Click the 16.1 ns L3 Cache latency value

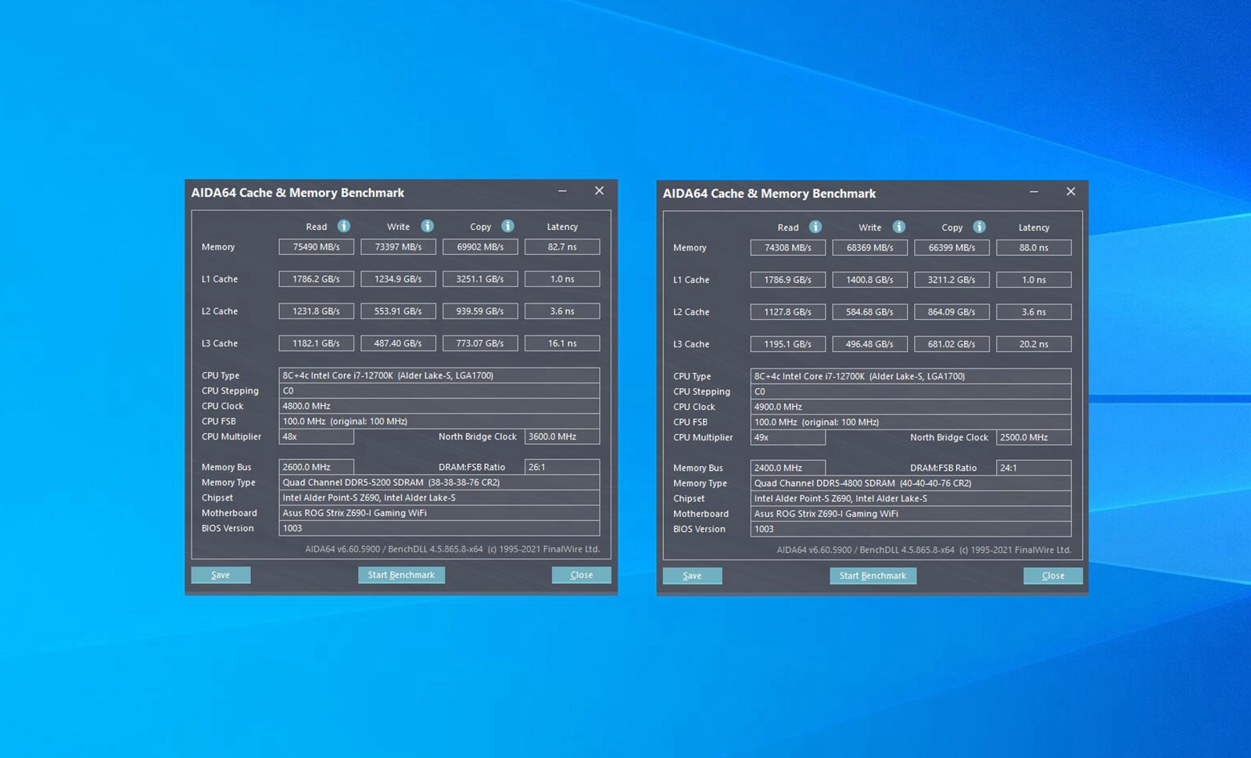tap(563, 343)
